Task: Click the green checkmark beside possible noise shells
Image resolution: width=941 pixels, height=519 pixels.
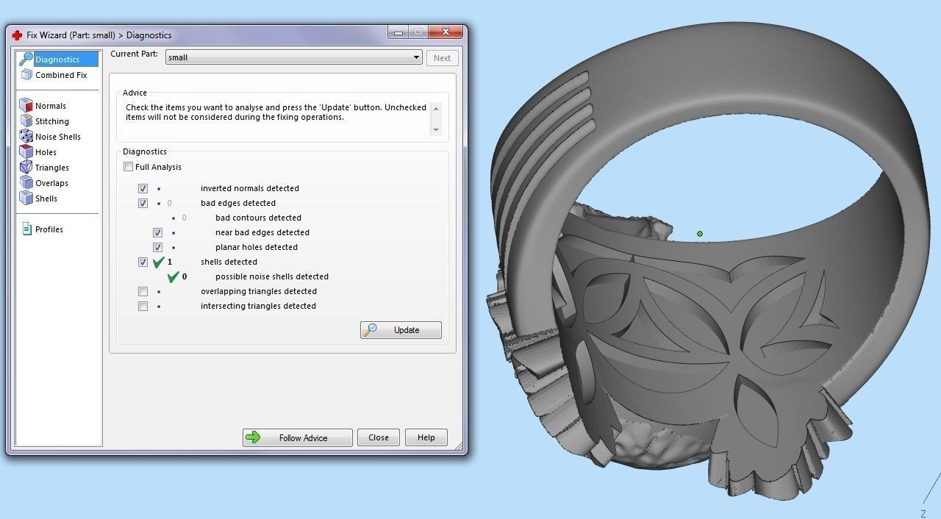Action: (x=173, y=276)
